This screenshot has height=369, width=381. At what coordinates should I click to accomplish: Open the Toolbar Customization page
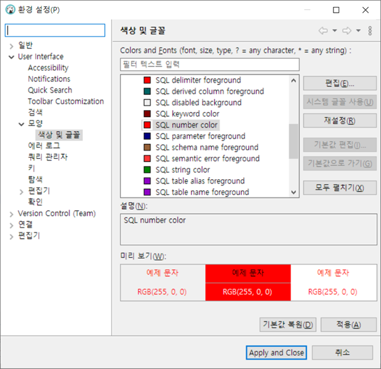[x=66, y=101]
